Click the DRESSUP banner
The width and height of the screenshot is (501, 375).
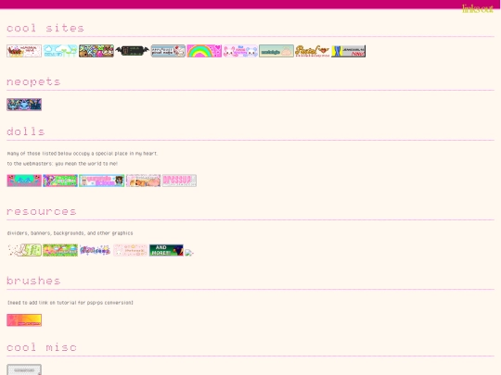coord(179,181)
